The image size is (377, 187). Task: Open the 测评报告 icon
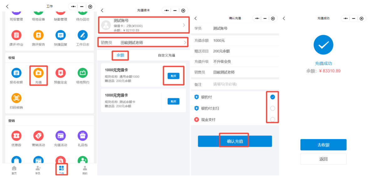pos(39,35)
